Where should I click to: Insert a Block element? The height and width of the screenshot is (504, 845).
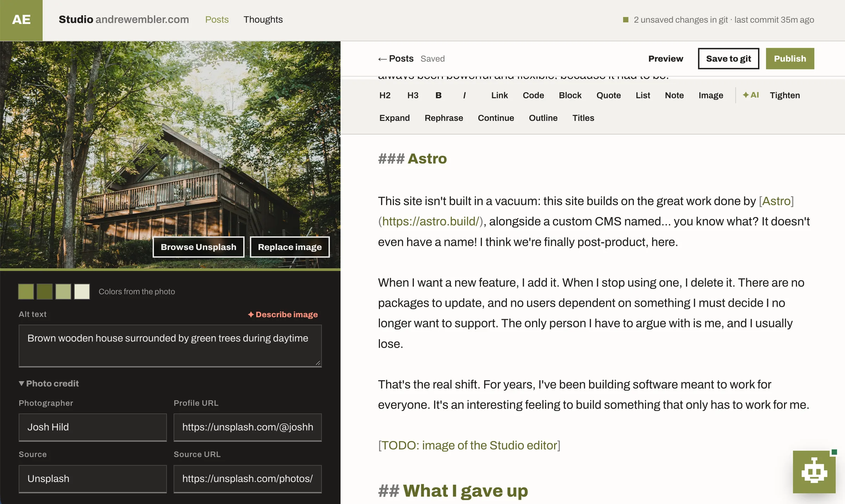(570, 95)
